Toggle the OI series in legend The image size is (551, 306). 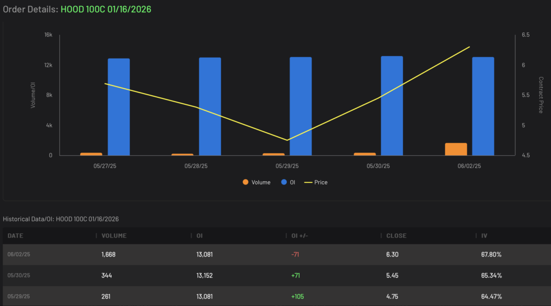pos(288,182)
